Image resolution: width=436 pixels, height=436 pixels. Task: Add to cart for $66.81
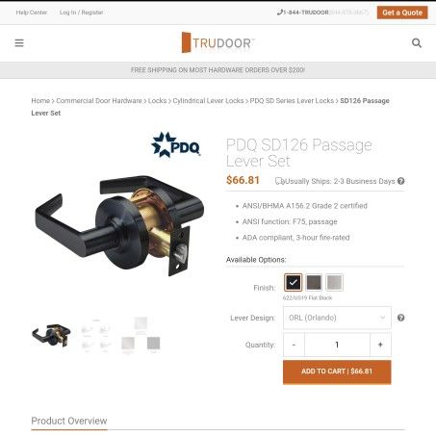point(337,372)
